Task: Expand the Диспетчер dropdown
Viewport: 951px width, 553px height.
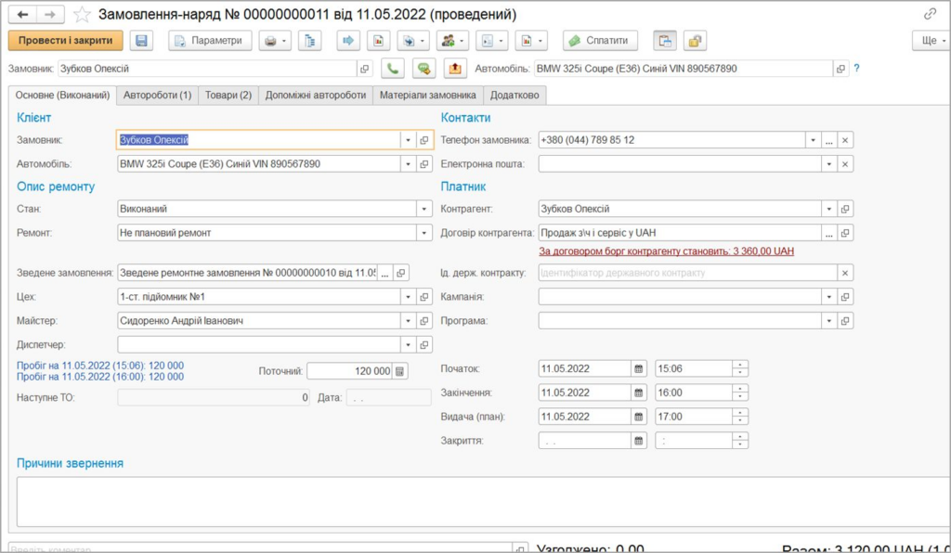Action: [x=409, y=344]
